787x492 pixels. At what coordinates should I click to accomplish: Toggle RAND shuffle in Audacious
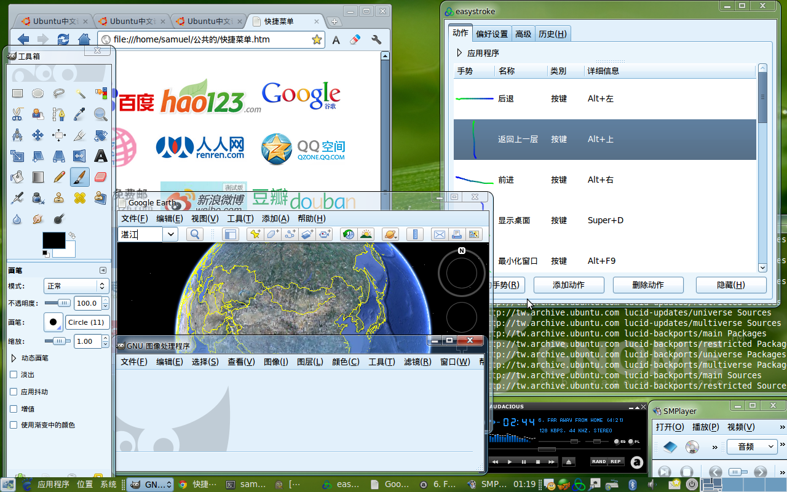599,461
